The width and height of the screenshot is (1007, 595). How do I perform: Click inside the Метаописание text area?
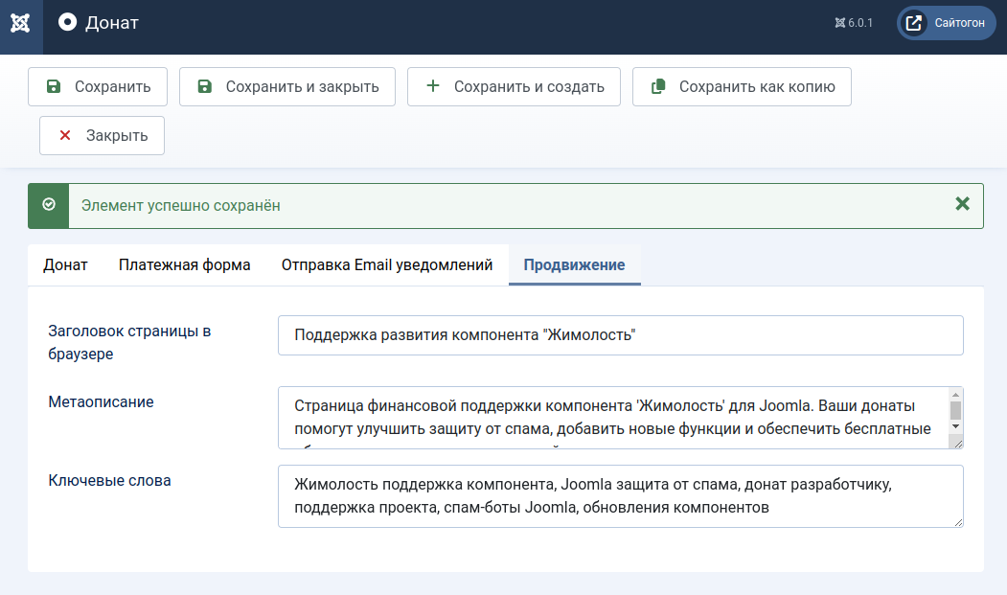pos(611,418)
